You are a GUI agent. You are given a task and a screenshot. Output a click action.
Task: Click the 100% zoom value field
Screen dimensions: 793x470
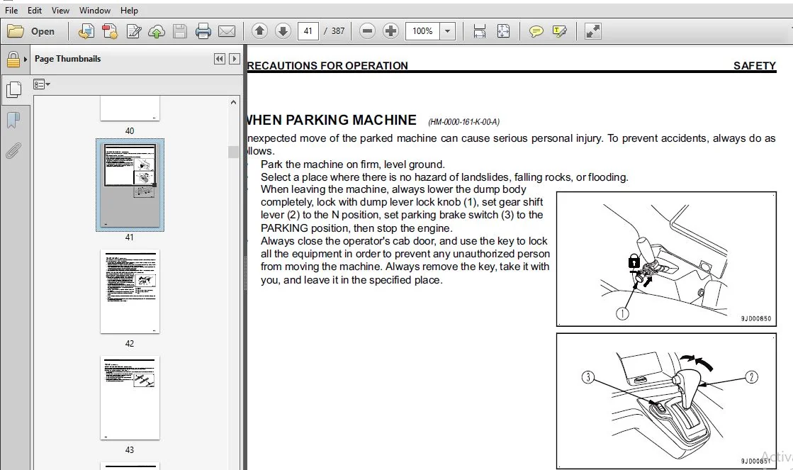pyautogui.click(x=422, y=31)
